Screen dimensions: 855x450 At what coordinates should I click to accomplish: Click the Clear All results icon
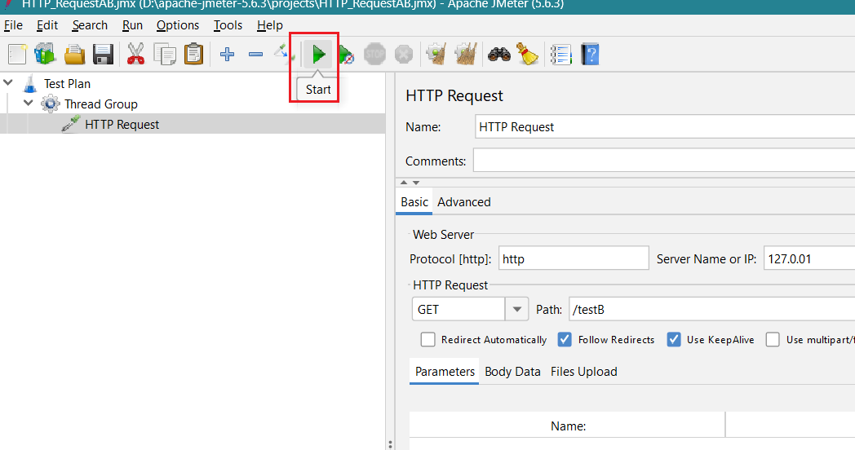coord(466,55)
